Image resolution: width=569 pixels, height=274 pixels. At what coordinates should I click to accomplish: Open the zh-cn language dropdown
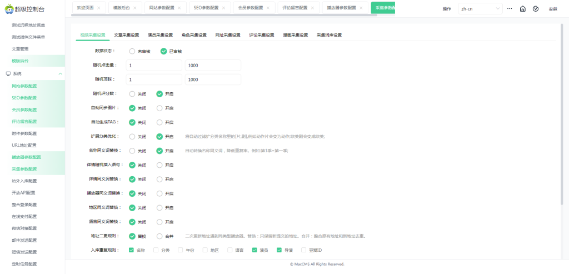[x=481, y=9]
